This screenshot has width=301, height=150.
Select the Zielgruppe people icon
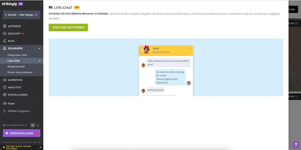click(4, 48)
